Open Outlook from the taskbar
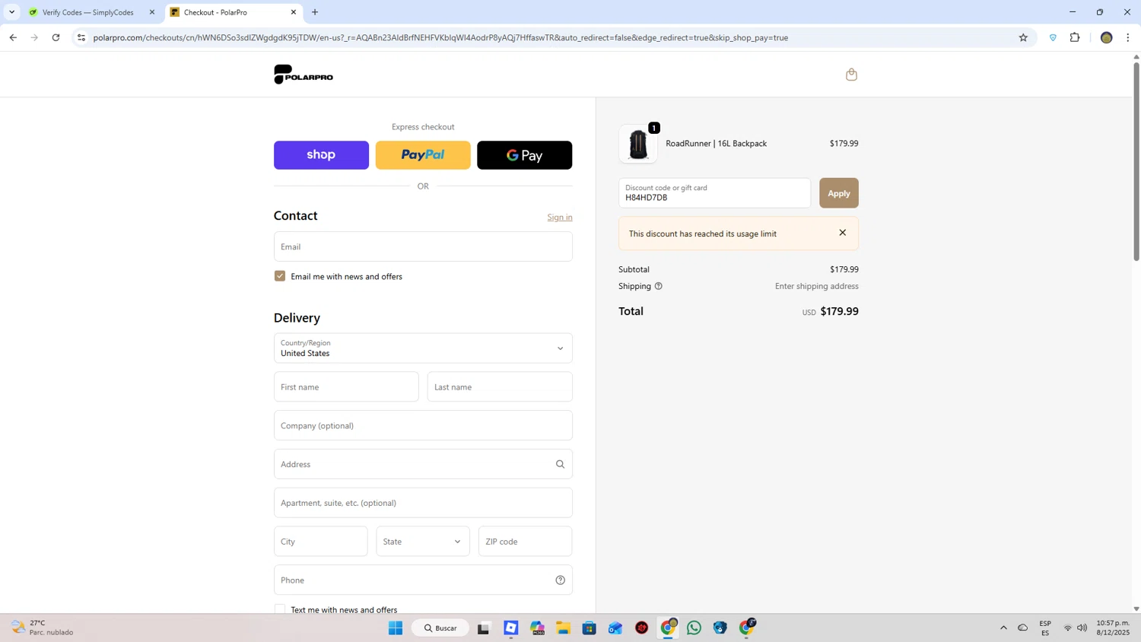 615,628
